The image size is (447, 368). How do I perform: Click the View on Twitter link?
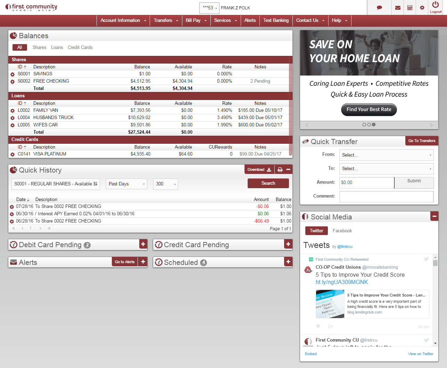pos(420,354)
